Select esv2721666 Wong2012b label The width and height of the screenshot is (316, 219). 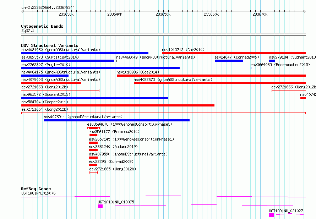(294, 87)
